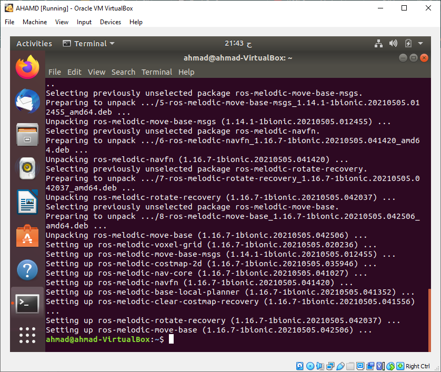Click the Machine menu in VirtualBox menu bar

(35, 22)
